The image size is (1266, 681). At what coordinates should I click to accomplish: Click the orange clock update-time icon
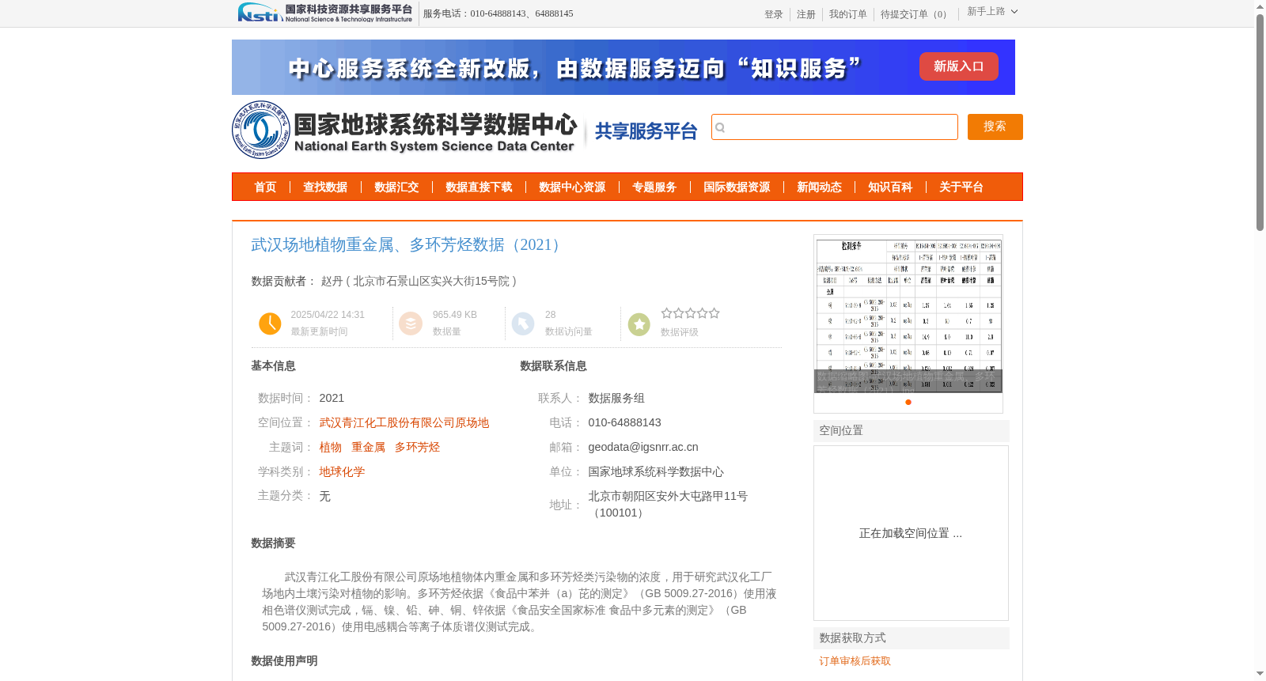pos(270,323)
